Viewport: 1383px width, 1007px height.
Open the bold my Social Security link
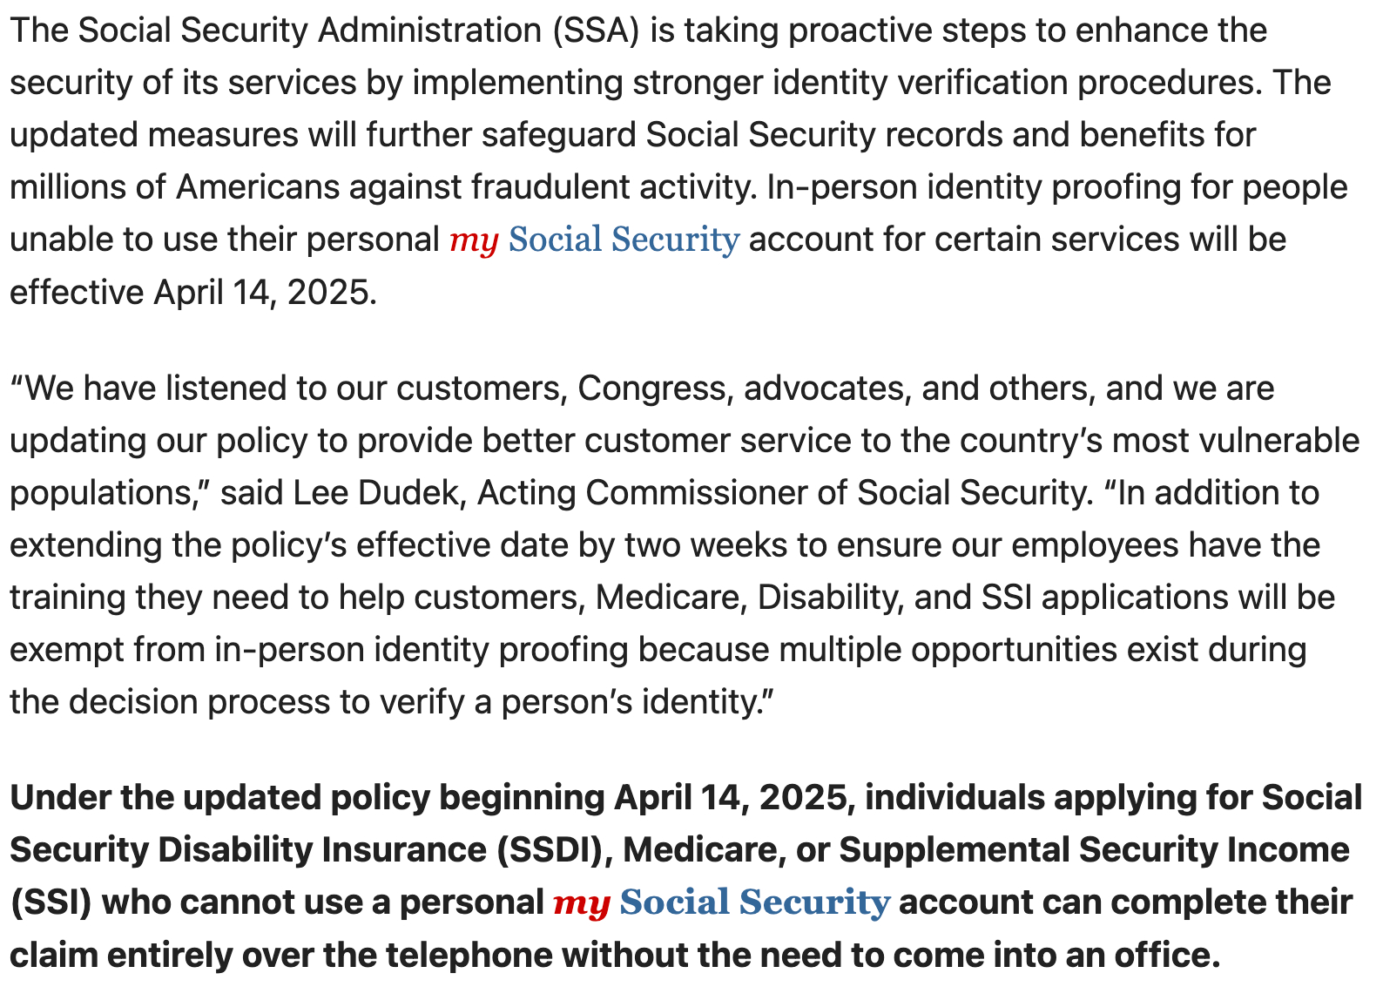(x=721, y=902)
